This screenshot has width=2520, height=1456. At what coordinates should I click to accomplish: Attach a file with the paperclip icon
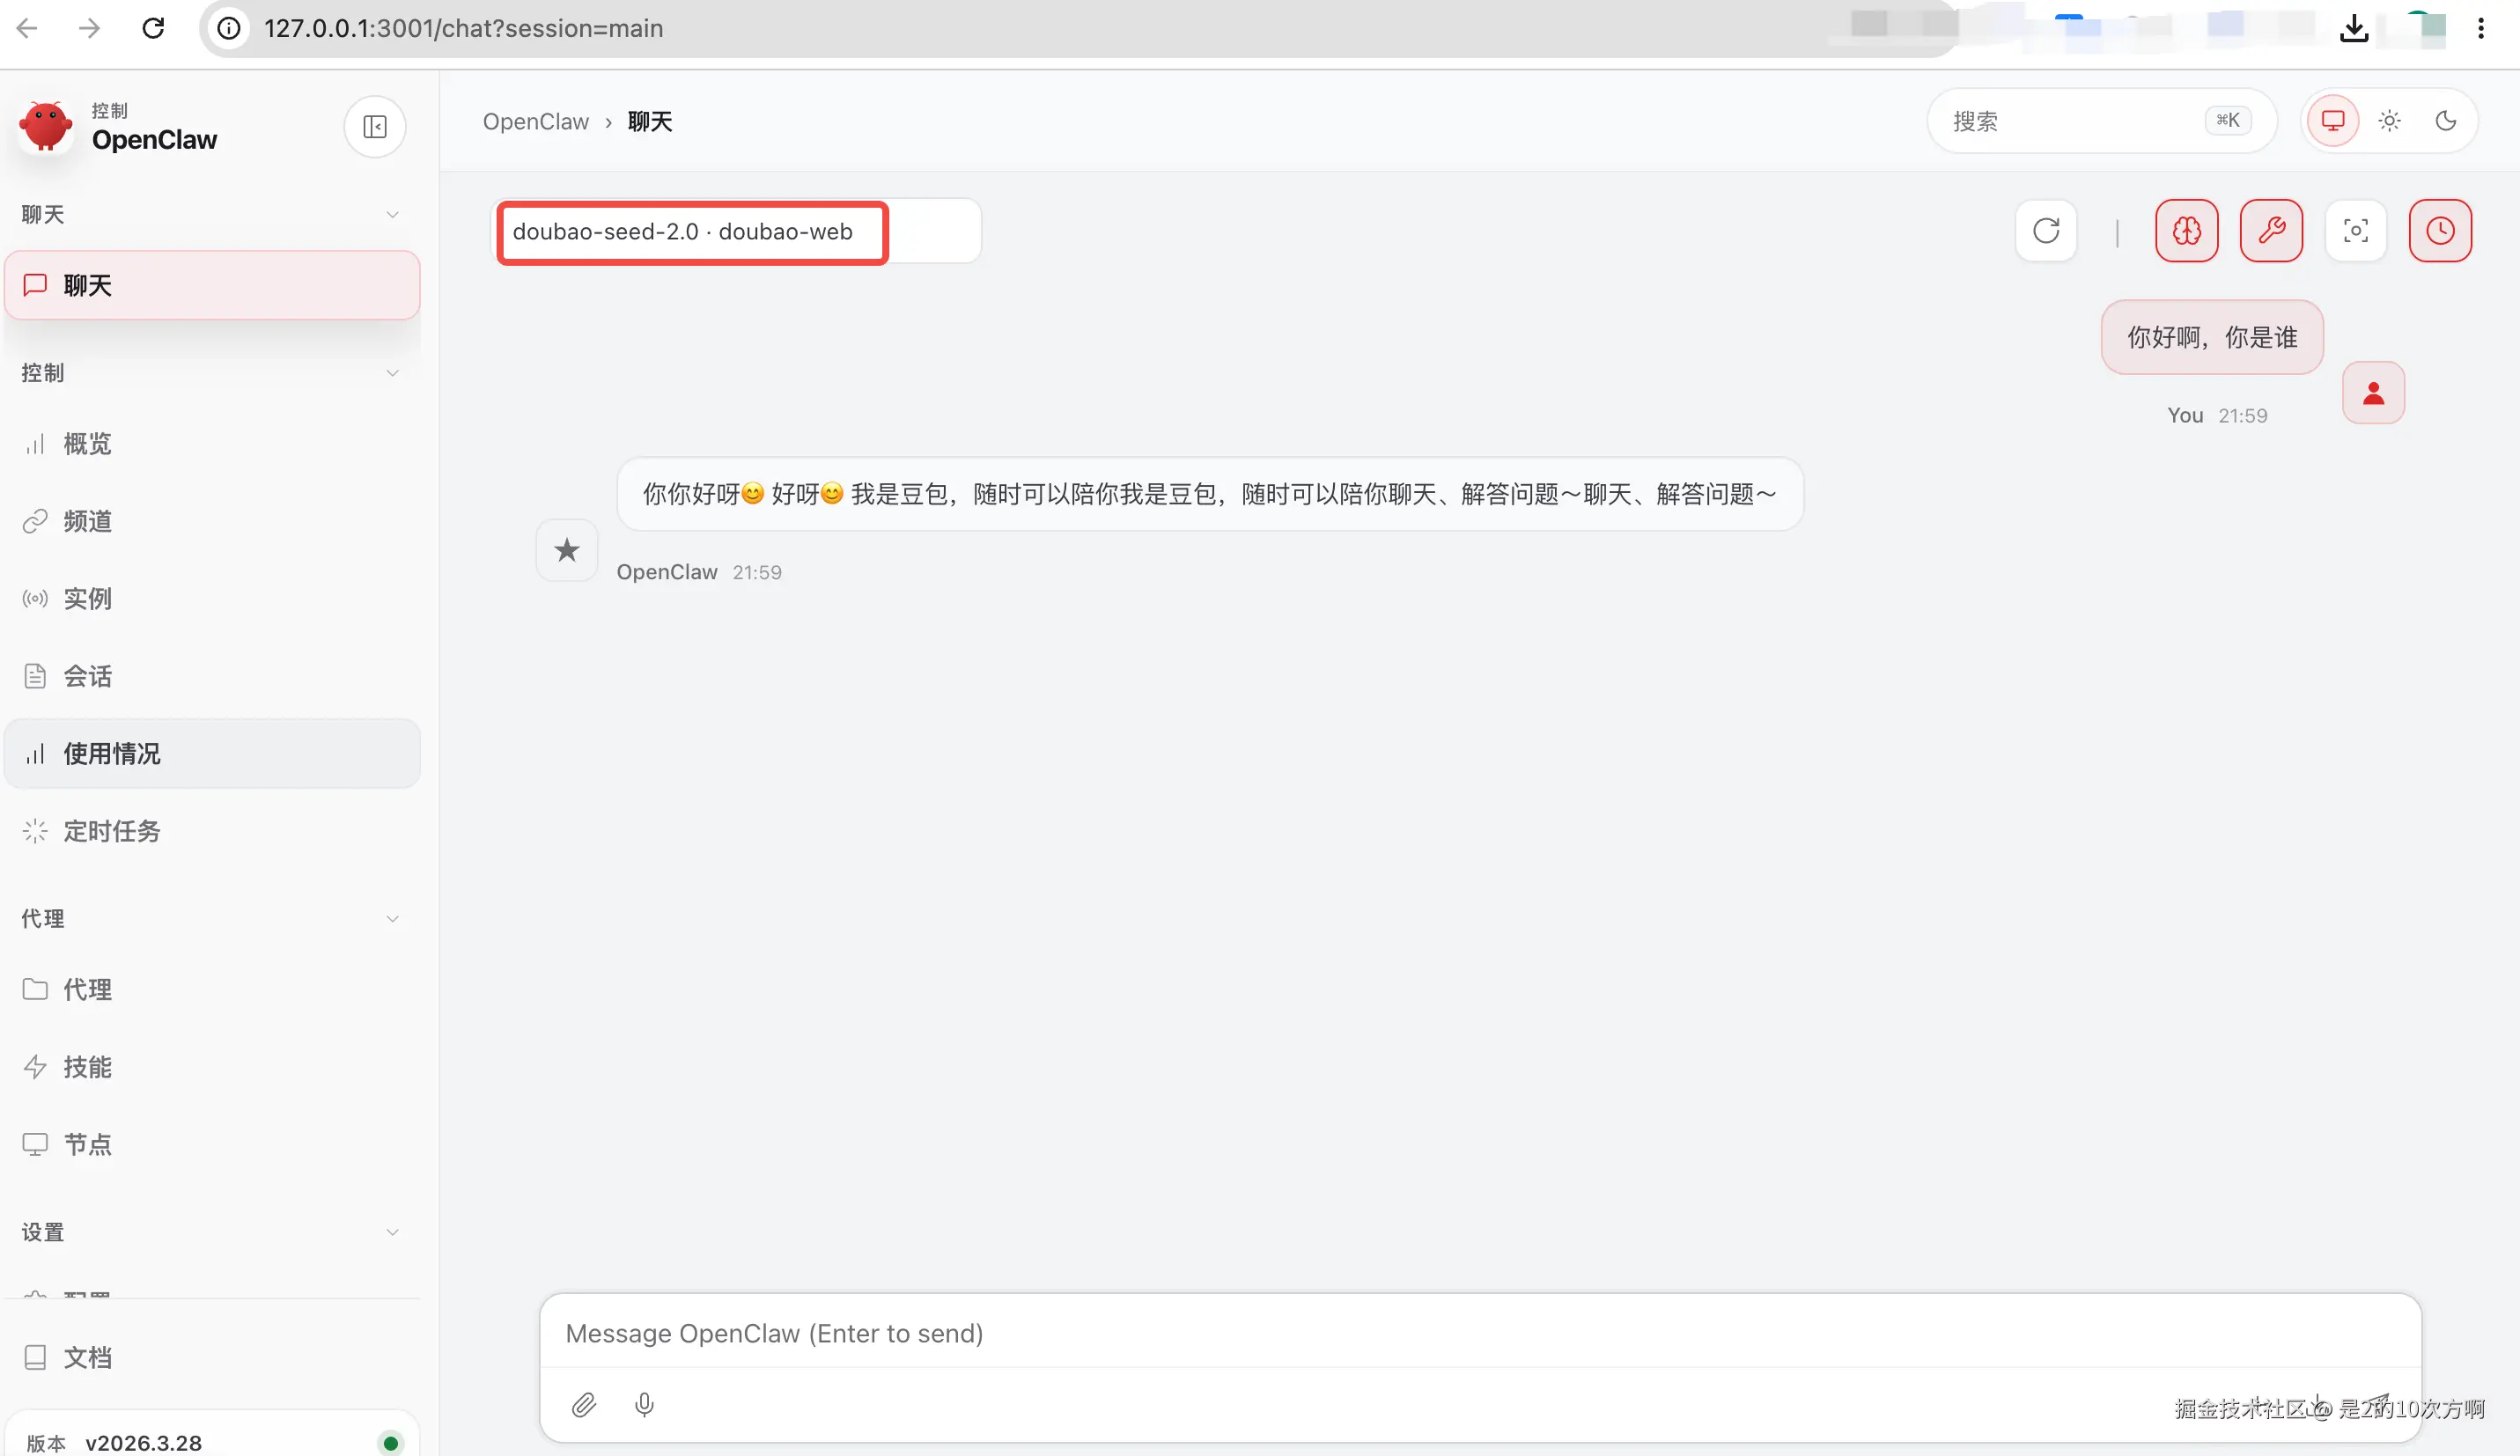(584, 1405)
